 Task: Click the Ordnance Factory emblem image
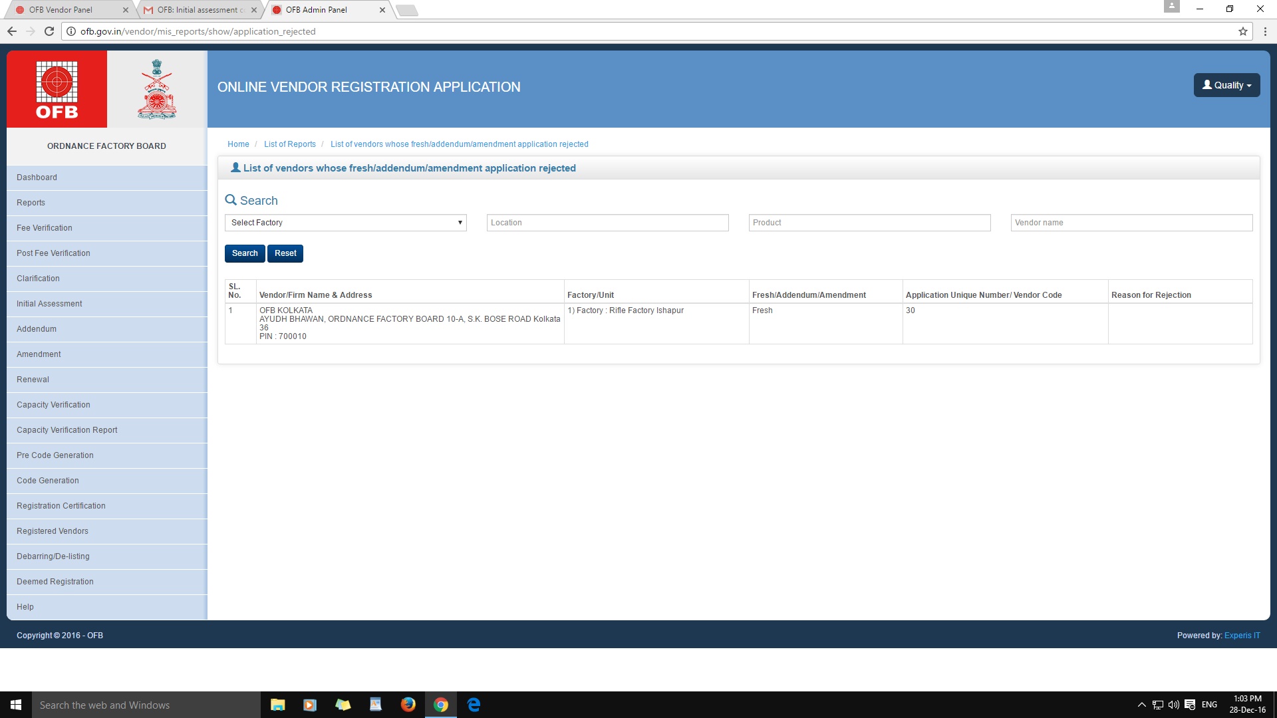tap(157, 89)
